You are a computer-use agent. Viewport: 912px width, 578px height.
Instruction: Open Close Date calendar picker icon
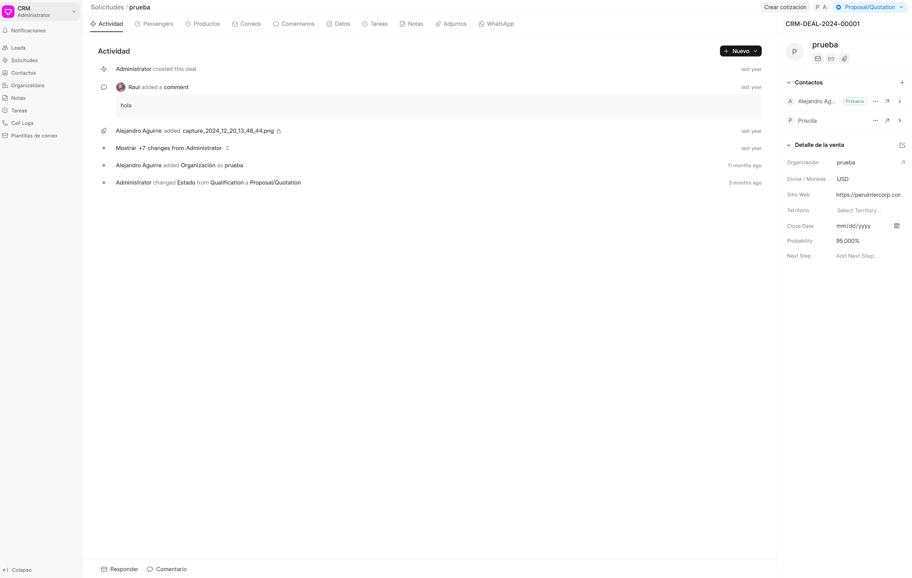click(897, 226)
